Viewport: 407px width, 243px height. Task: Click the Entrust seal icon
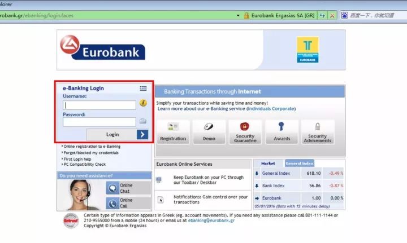click(x=71, y=221)
